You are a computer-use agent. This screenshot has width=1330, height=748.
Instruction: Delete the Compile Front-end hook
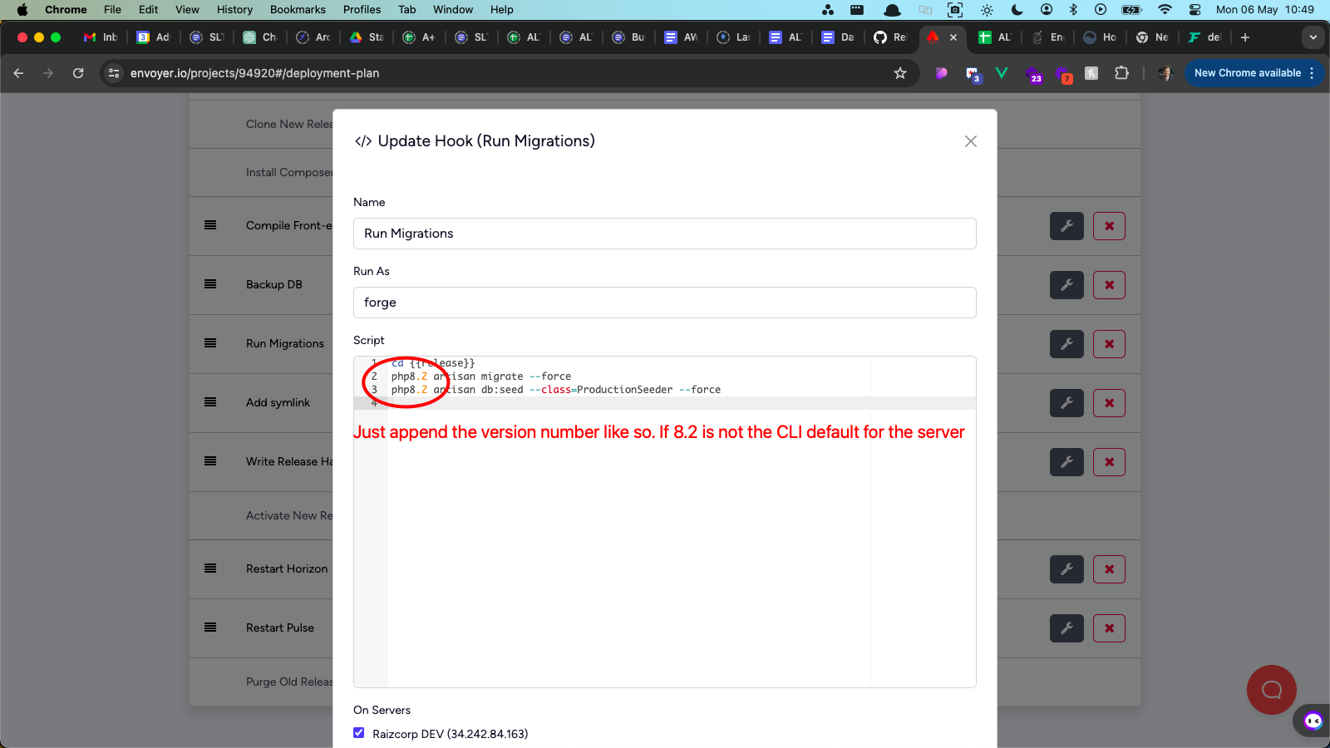(x=1109, y=226)
